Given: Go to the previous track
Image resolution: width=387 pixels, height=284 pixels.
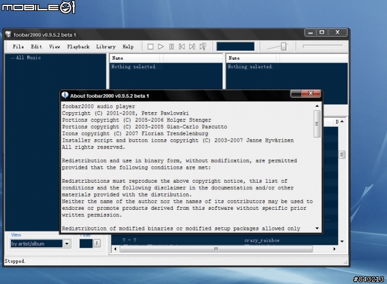Looking at the screenshot, I should (181, 46).
